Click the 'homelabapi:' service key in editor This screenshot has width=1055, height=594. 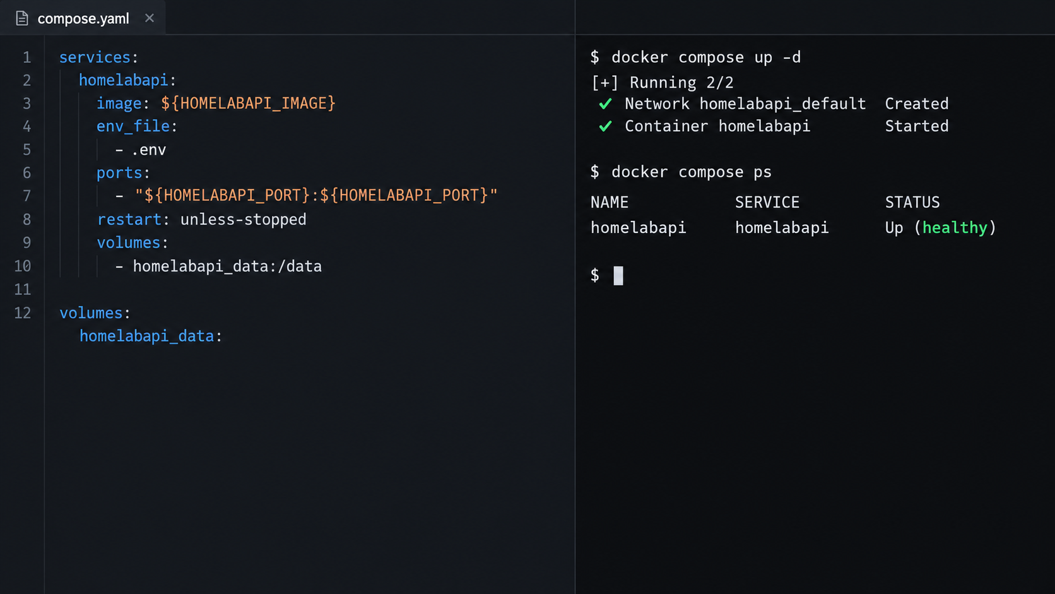click(x=127, y=80)
